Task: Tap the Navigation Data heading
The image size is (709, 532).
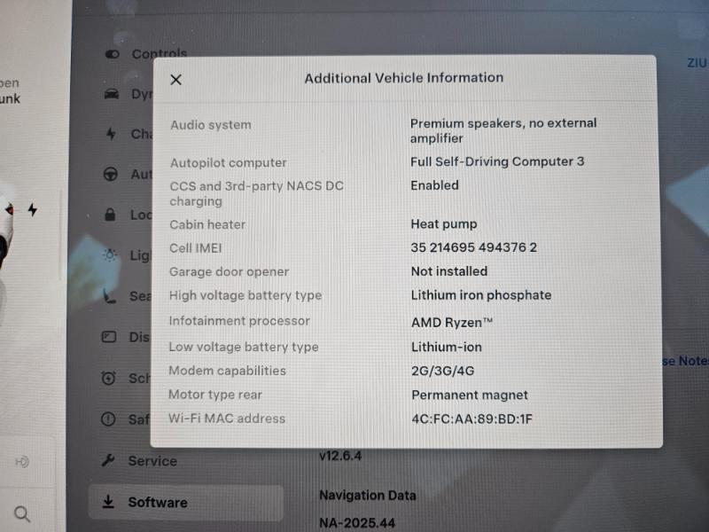Action: 367,495
